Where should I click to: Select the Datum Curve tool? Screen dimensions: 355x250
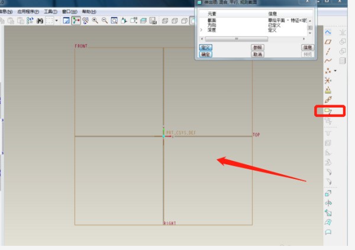coord(328,60)
